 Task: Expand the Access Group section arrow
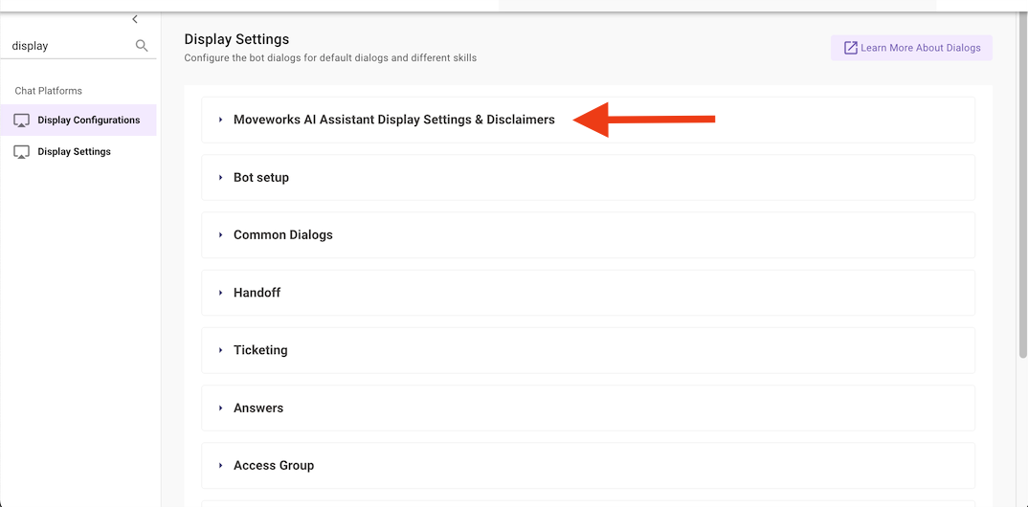coord(221,465)
